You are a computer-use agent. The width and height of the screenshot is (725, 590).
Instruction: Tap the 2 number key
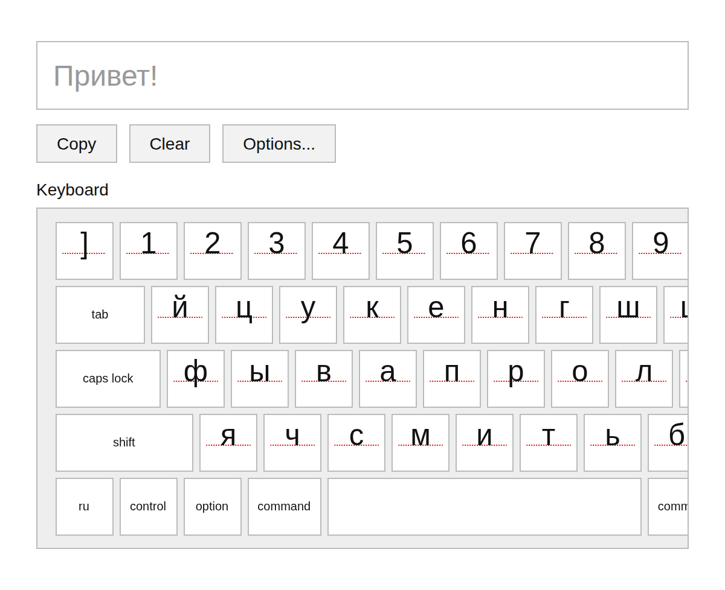tap(213, 251)
